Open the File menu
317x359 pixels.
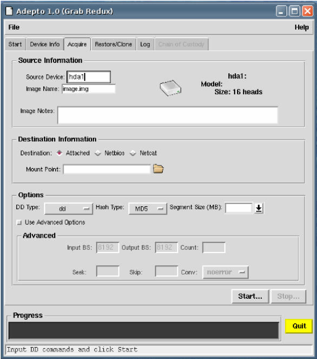14,27
